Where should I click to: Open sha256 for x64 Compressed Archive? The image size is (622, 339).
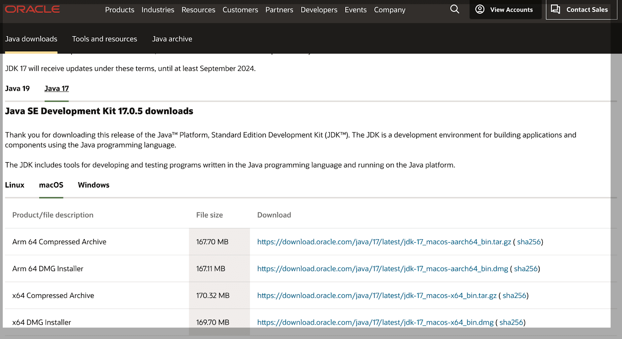514,296
